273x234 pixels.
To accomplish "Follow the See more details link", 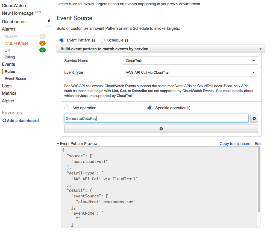I will click(229, 91).
